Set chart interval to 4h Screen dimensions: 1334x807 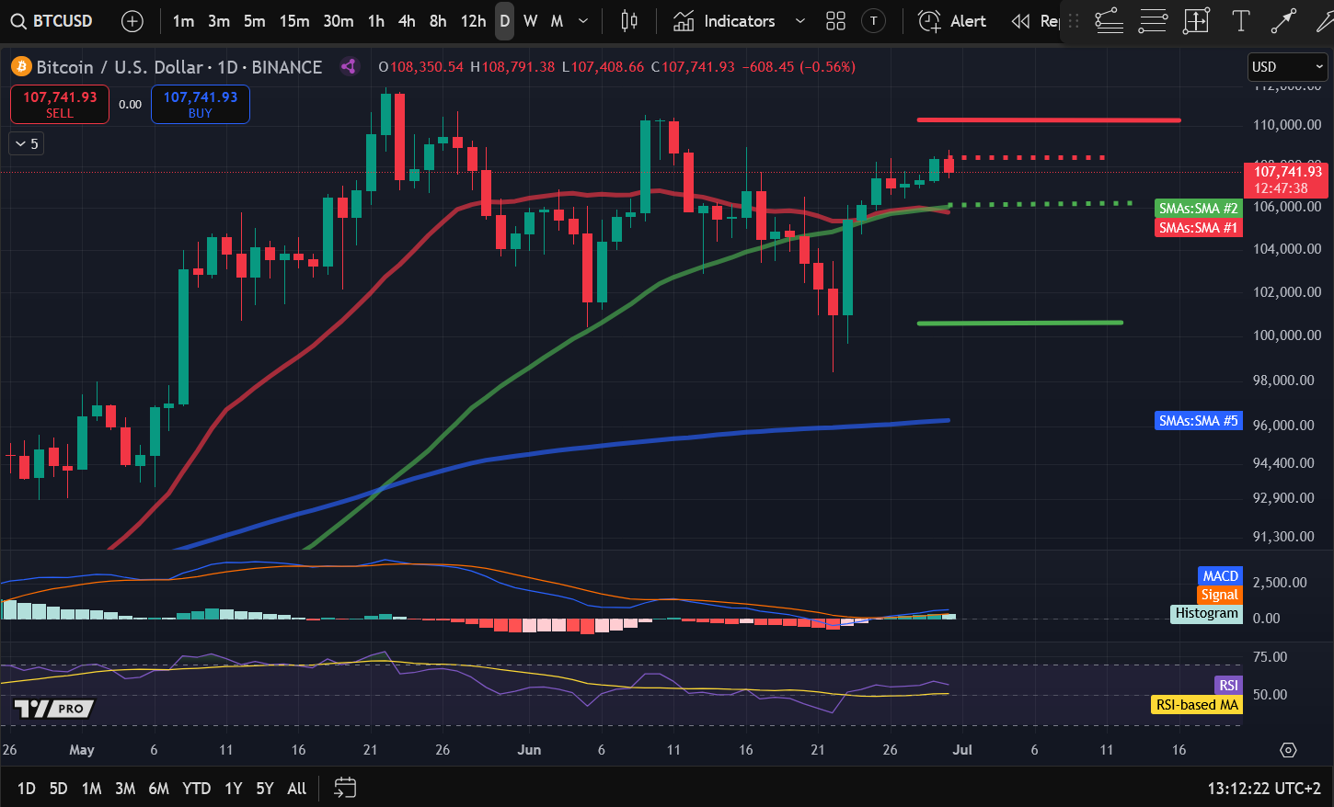[407, 20]
